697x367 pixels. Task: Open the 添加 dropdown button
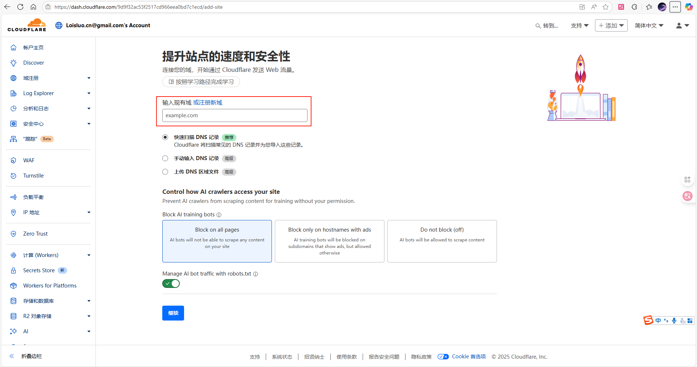point(611,25)
